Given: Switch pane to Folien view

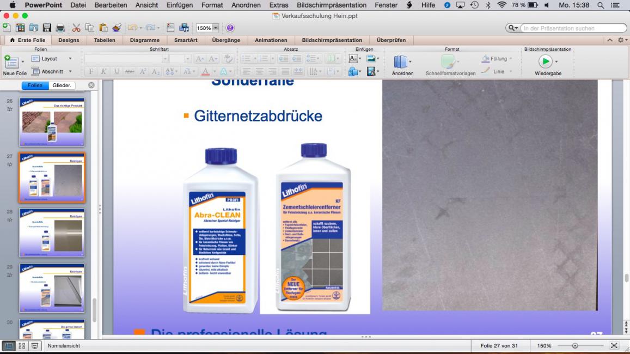Looking at the screenshot, I should pos(35,85).
